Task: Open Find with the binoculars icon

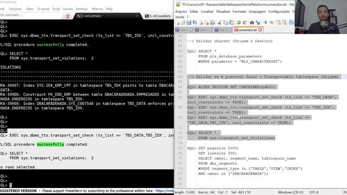Action: tap(252, 23)
